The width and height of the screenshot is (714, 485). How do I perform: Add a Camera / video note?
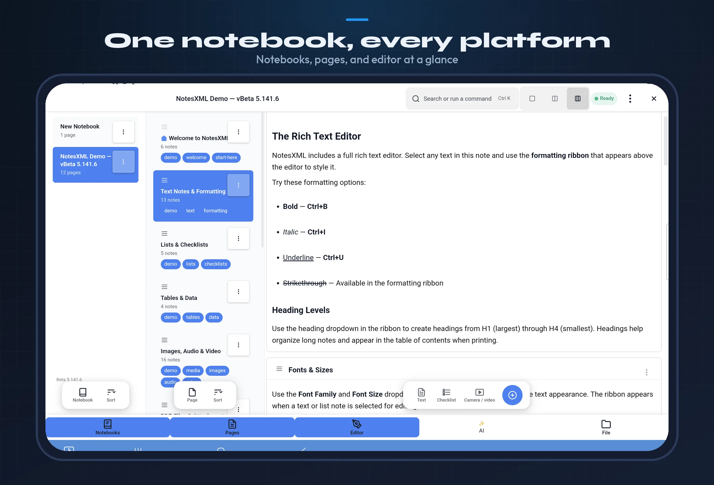(479, 395)
